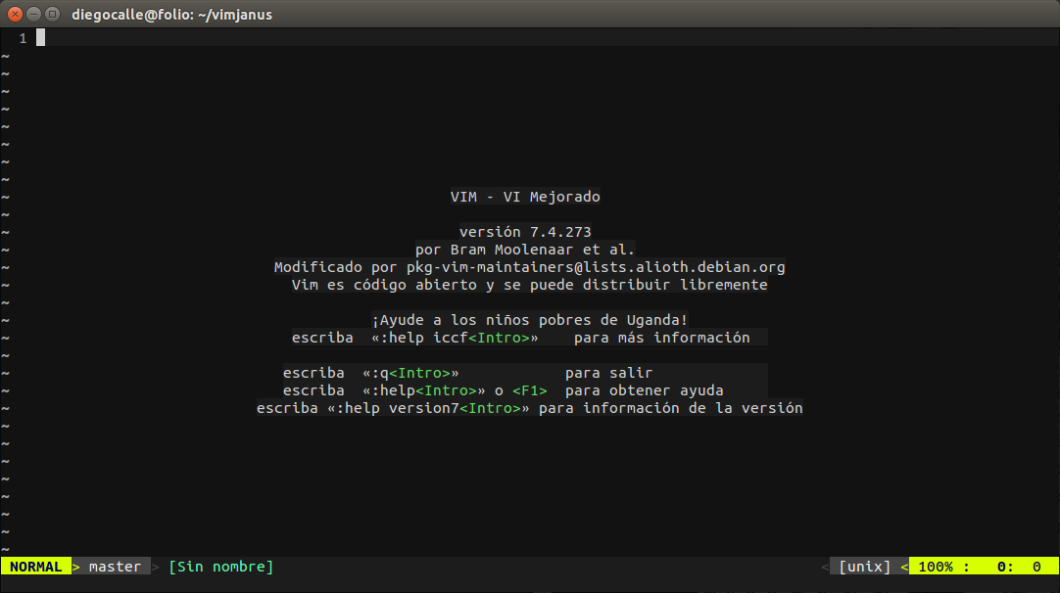Click the [unix] file format indicator
The width and height of the screenshot is (1060, 593).
click(865, 566)
